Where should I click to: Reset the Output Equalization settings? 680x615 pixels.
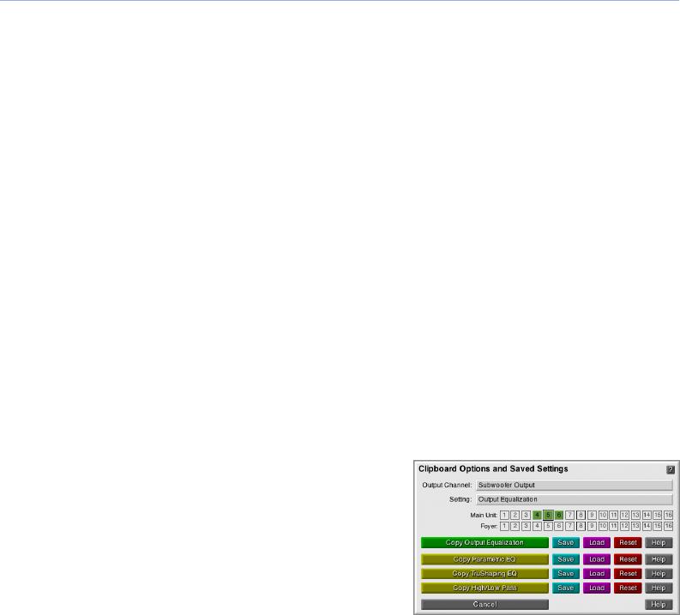[628, 543]
